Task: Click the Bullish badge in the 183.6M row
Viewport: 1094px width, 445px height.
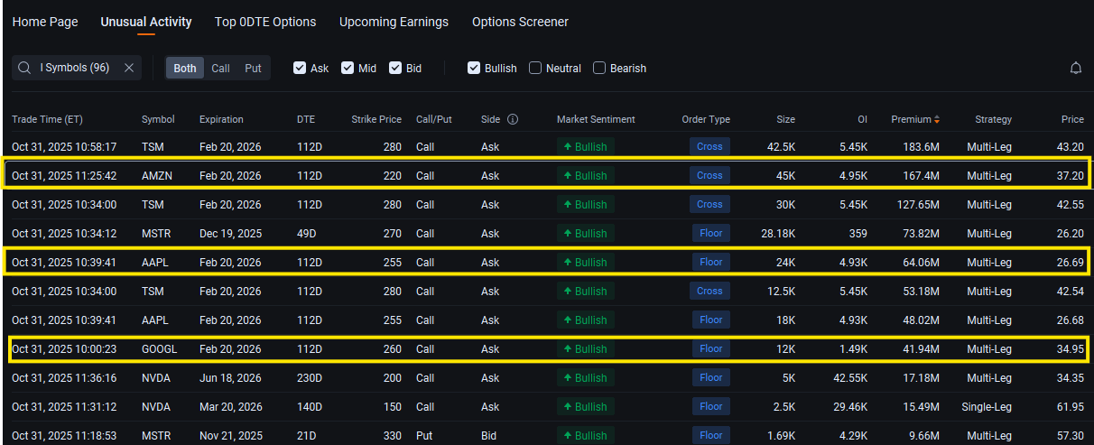Action: pyautogui.click(x=585, y=146)
